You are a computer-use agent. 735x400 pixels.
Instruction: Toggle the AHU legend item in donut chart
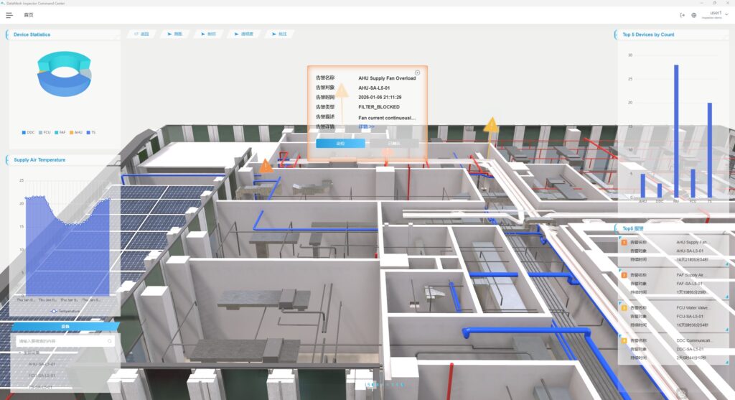75,132
